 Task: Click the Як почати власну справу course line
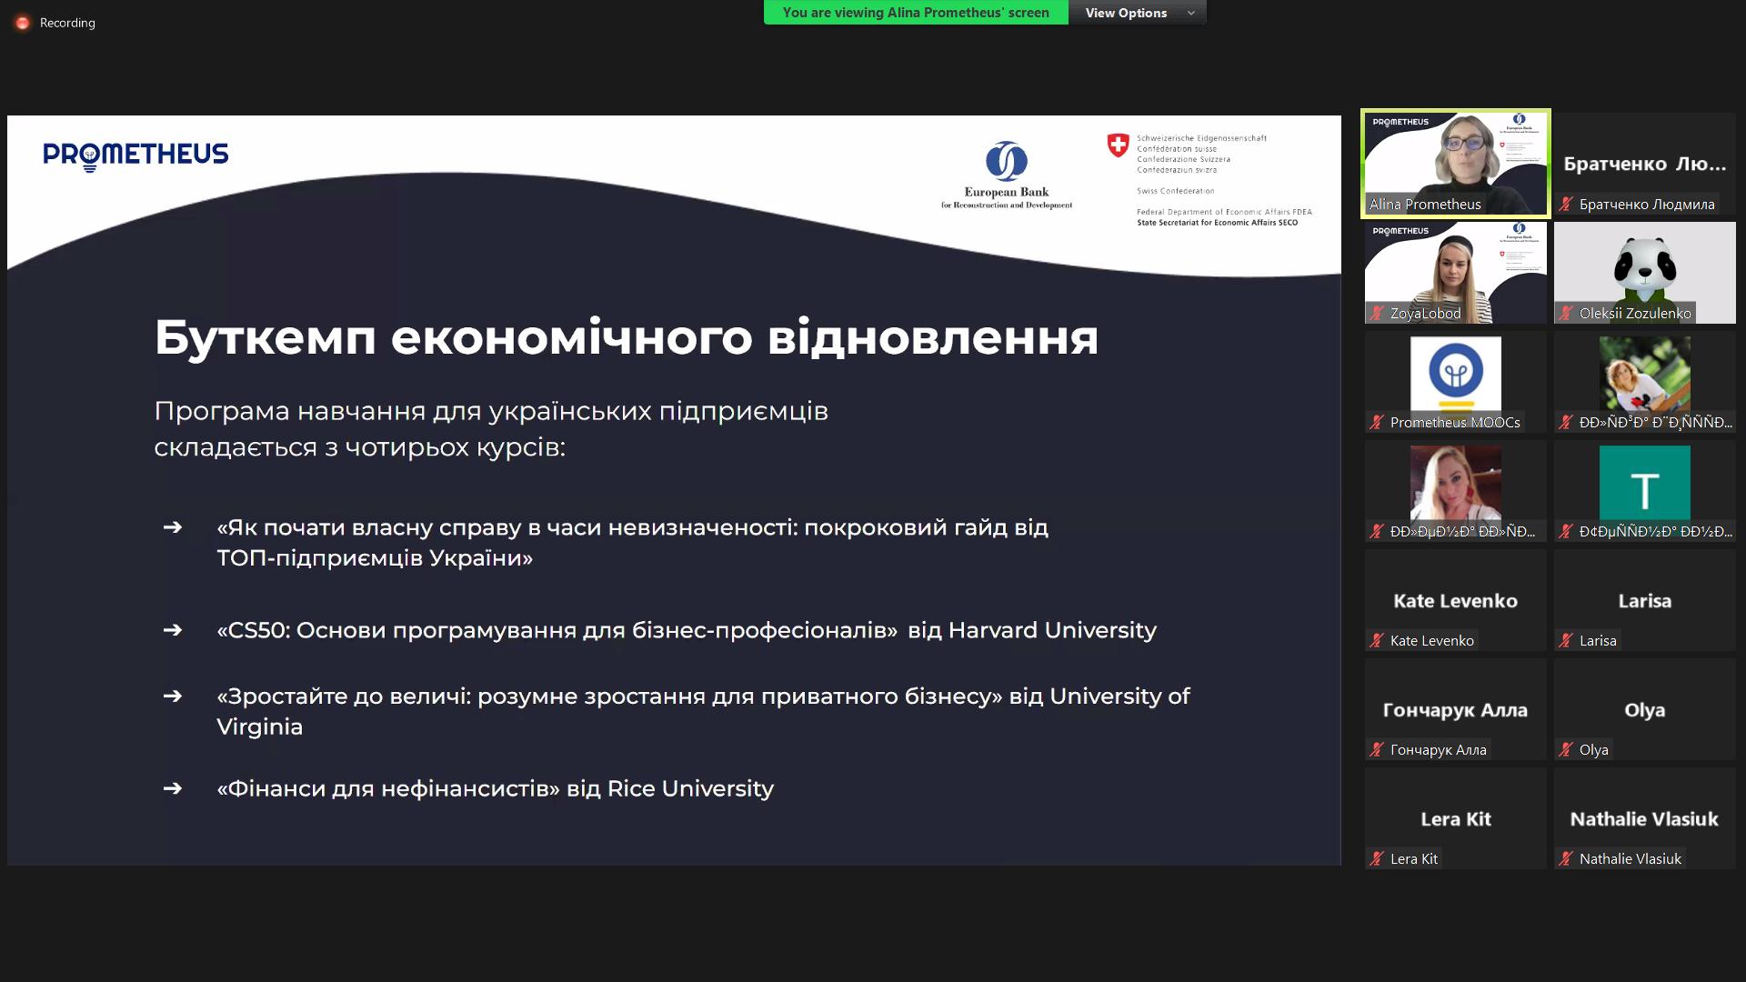pyautogui.click(x=632, y=542)
